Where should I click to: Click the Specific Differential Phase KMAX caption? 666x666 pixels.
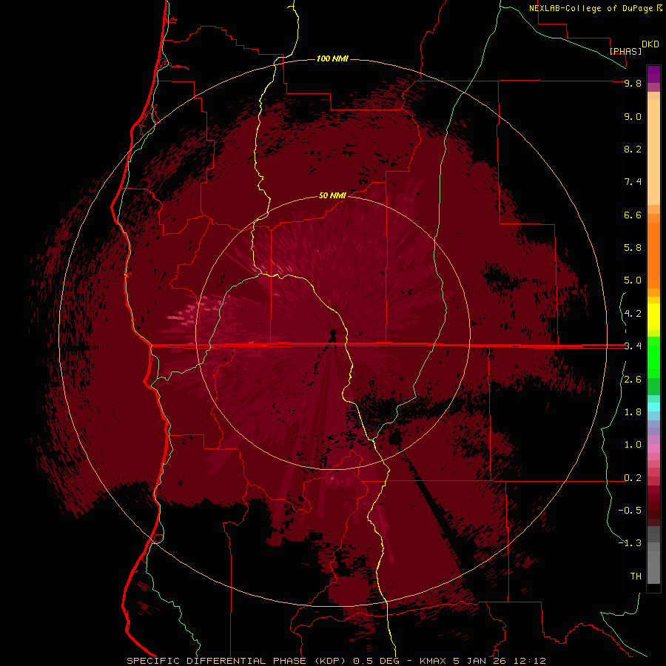(x=337, y=661)
